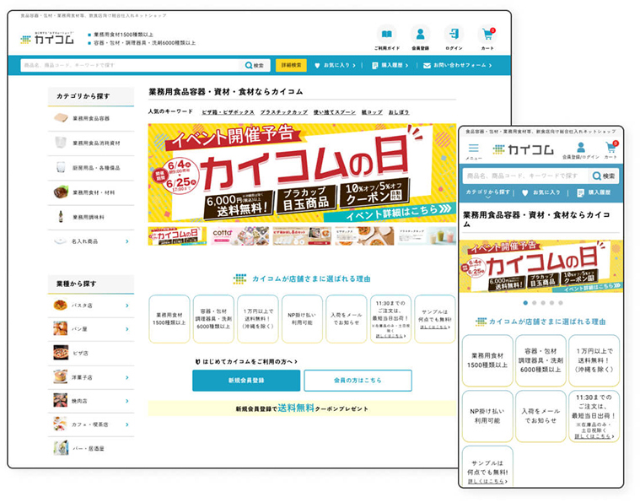Tap the 検索 button in mobile view

[604, 176]
